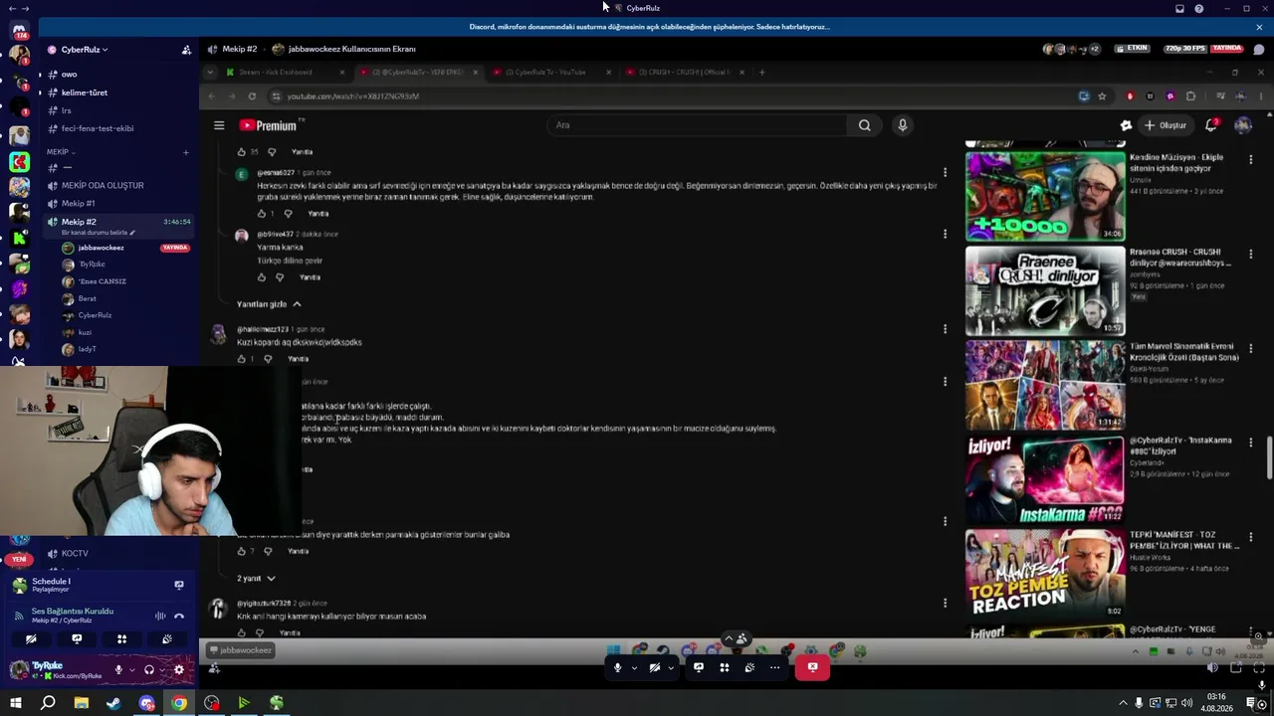Open activities button in voice panel
1274x716 pixels.
pyautogui.click(x=121, y=639)
